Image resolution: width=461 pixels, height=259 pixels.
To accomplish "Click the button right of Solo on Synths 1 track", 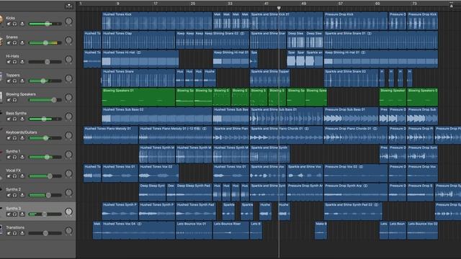I will click(22, 157).
